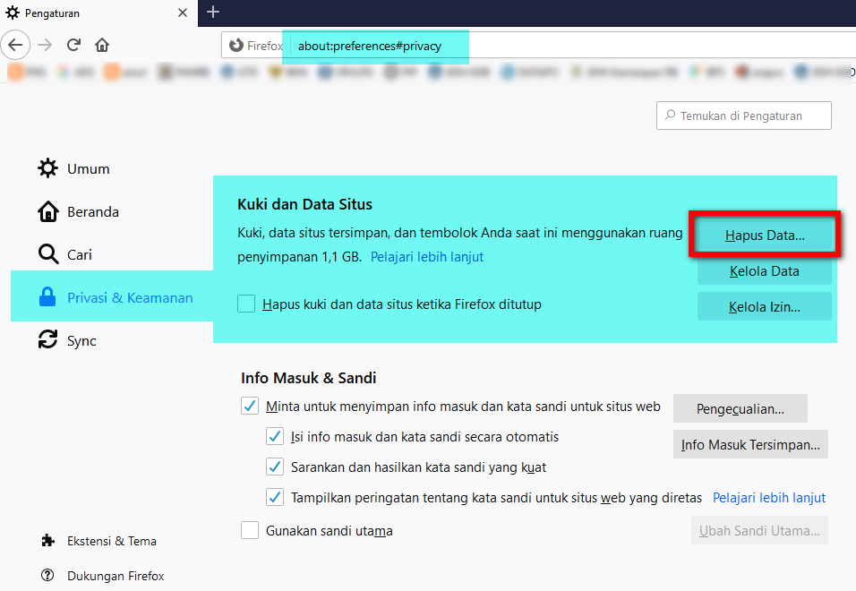Screen dimensions: 856x591
Task: Open the Cari settings category
Action: tap(65, 254)
